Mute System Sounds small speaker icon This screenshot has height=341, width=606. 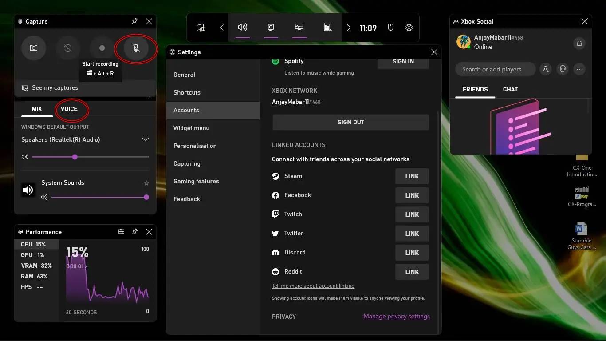pyautogui.click(x=44, y=197)
